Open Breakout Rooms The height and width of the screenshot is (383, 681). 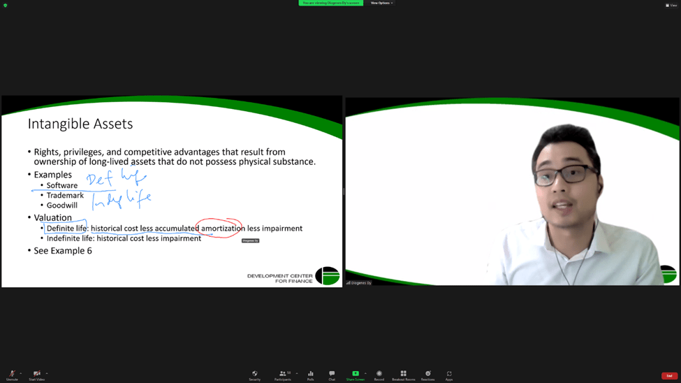coord(403,375)
